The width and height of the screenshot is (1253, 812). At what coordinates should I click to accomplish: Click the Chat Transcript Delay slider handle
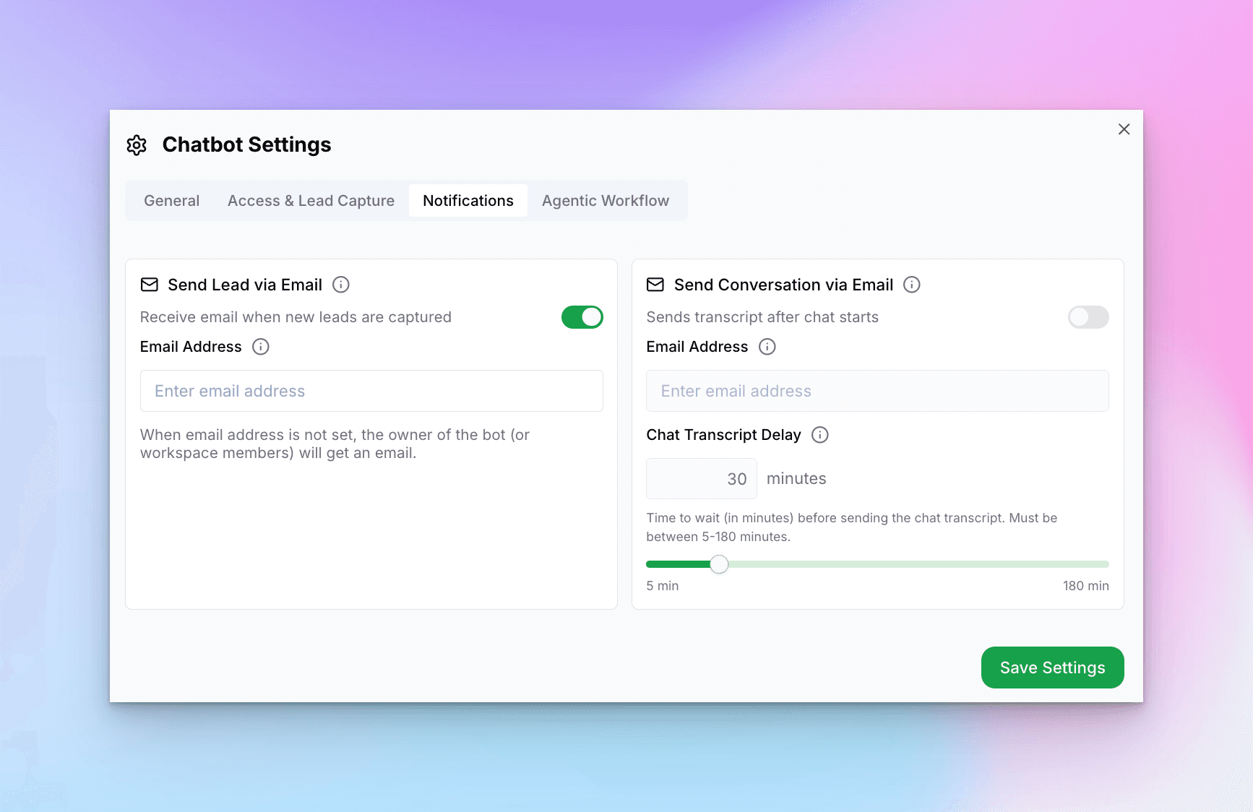(x=719, y=564)
